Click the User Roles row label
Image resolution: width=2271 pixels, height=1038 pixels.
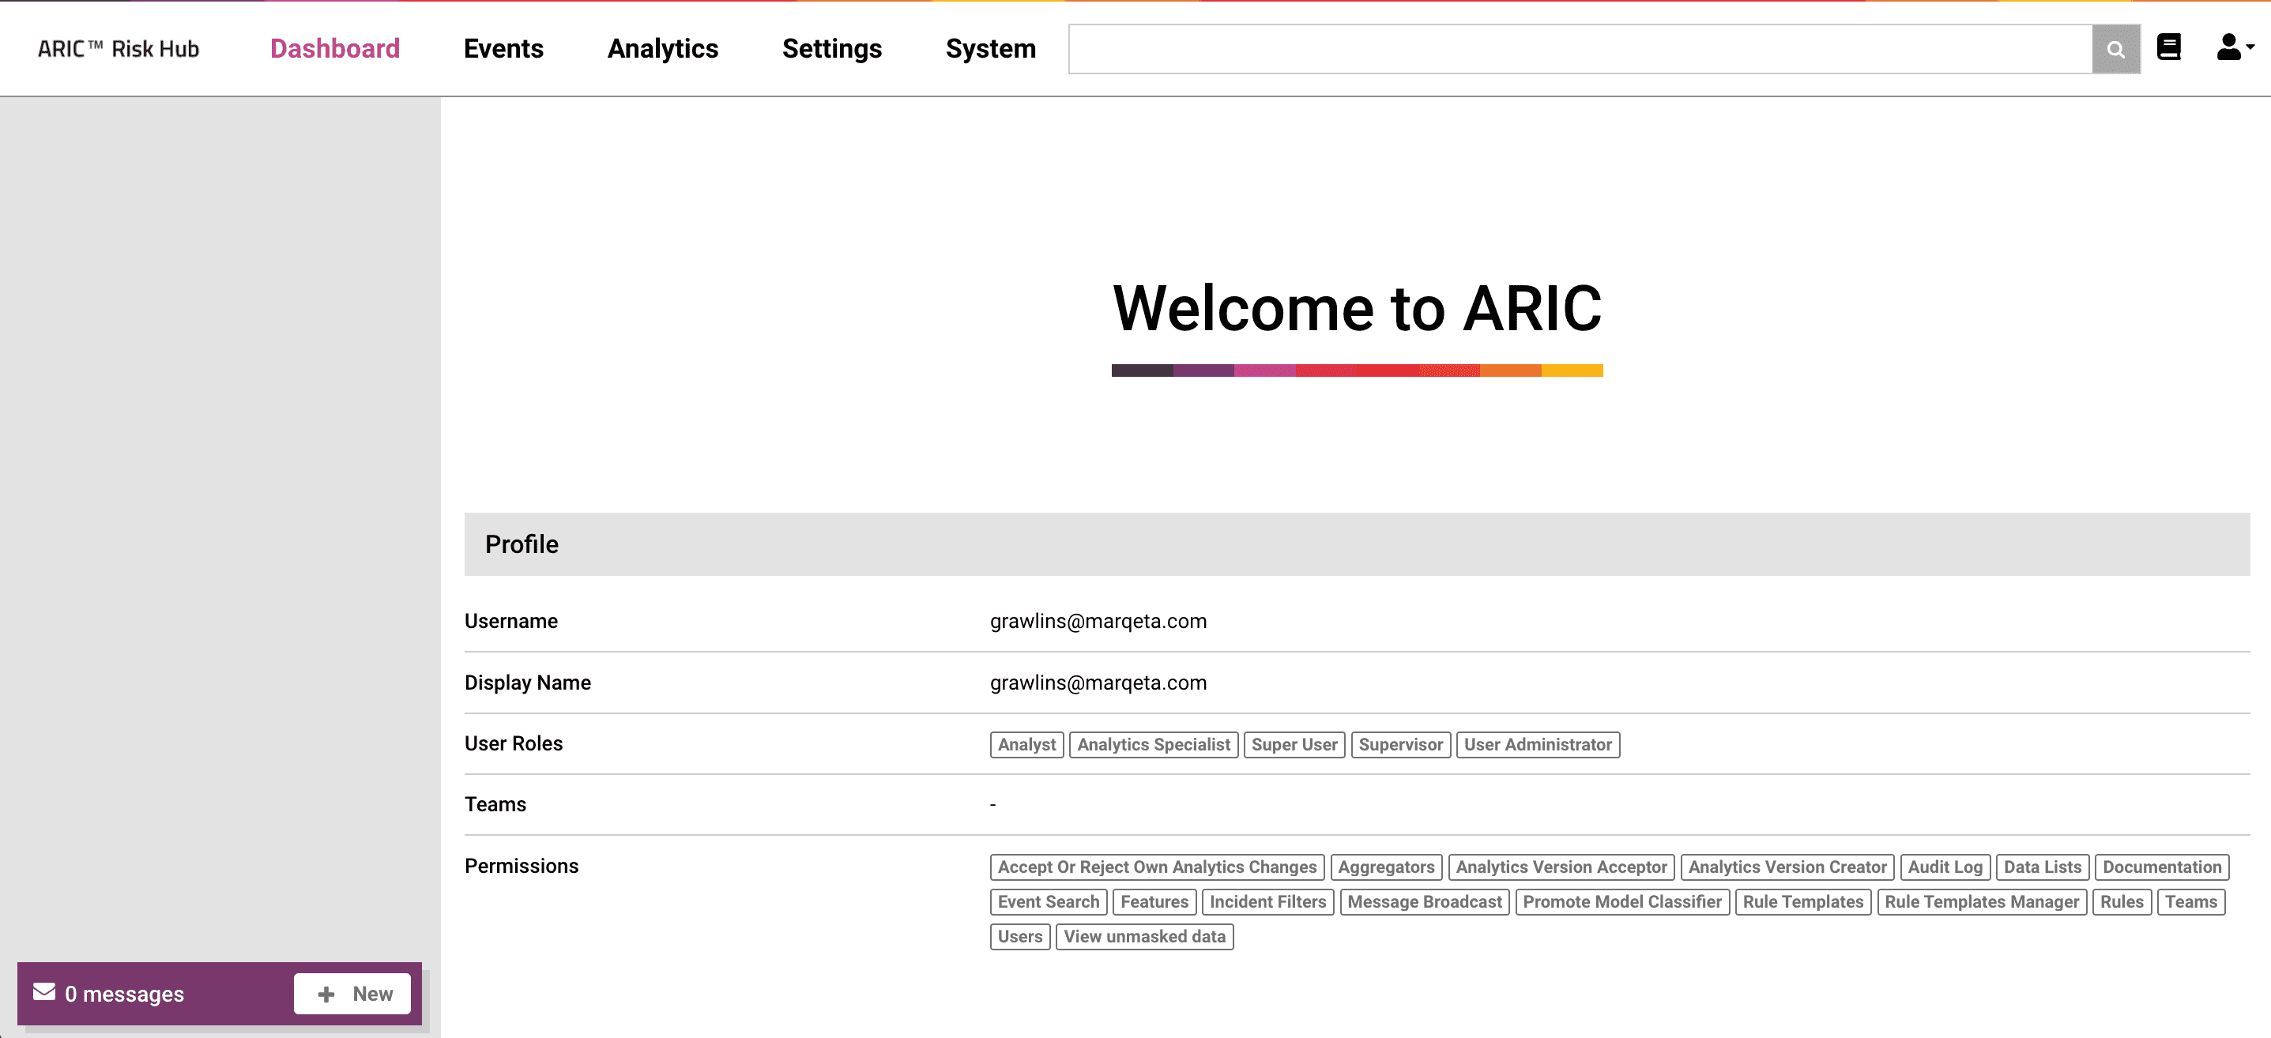click(513, 743)
